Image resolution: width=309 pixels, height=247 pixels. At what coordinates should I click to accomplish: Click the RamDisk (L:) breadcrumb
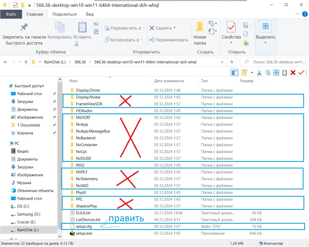(55, 62)
